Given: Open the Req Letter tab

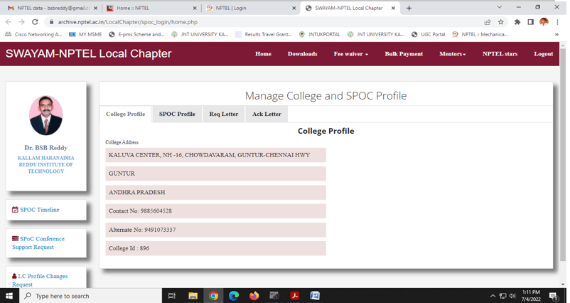Looking at the screenshot, I should [223, 114].
